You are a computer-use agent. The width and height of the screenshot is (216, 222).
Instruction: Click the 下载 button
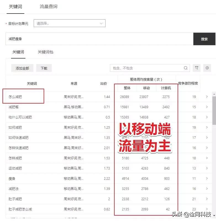pyautogui.click(x=44, y=68)
